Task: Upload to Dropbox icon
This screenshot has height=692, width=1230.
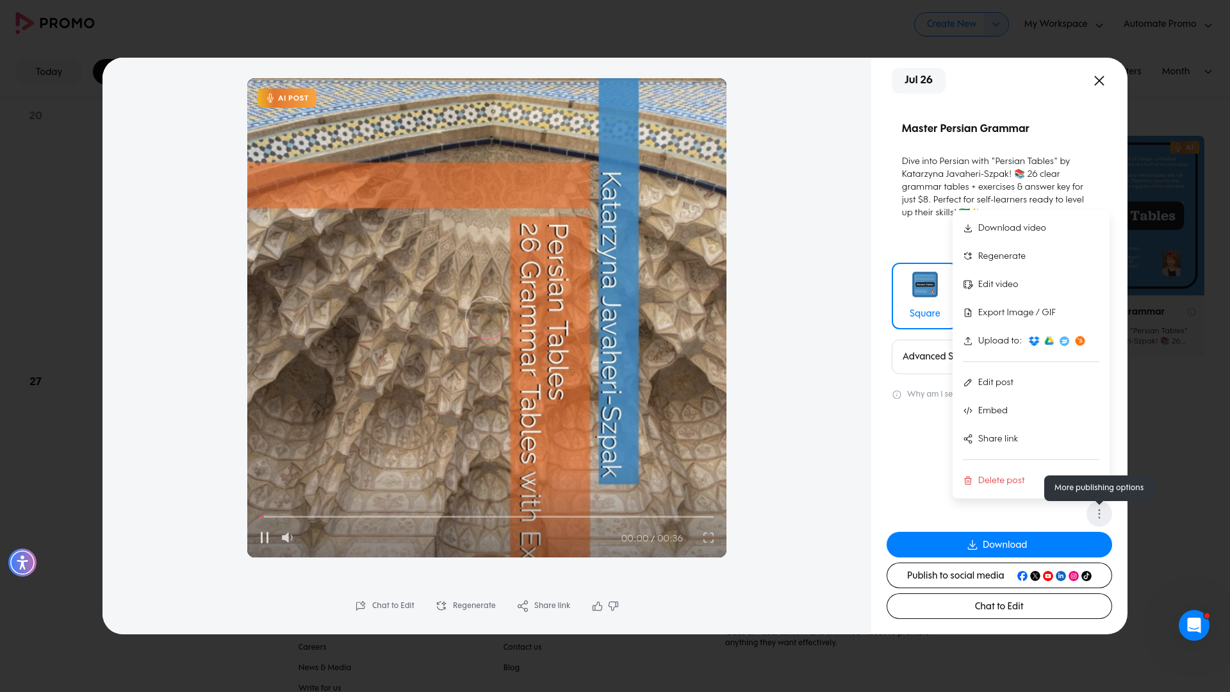Action: click(x=1034, y=341)
